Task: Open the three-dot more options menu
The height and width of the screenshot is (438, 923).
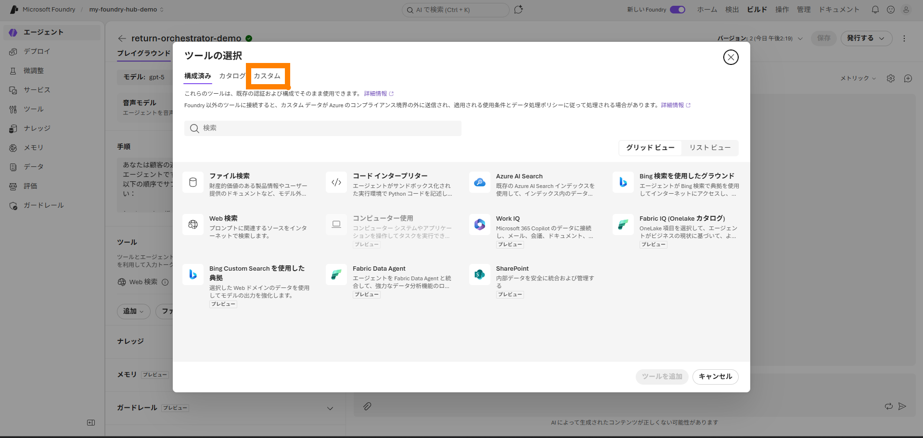Action: pos(904,38)
